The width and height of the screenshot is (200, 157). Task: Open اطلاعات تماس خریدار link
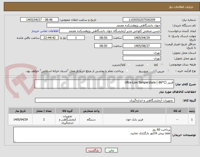coord(45,31)
